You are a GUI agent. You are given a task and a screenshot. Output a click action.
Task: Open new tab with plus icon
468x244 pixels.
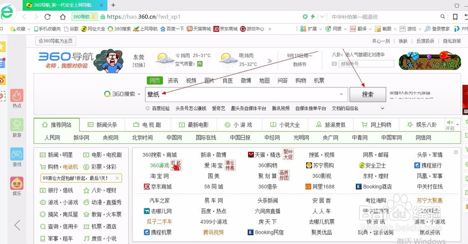tap(113, 5)
